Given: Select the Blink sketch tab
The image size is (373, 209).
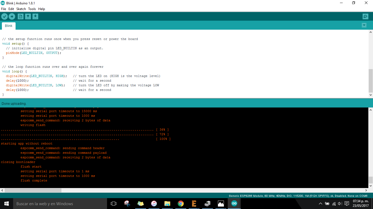Looking at the screenshot, I should [x=9, y=26].
